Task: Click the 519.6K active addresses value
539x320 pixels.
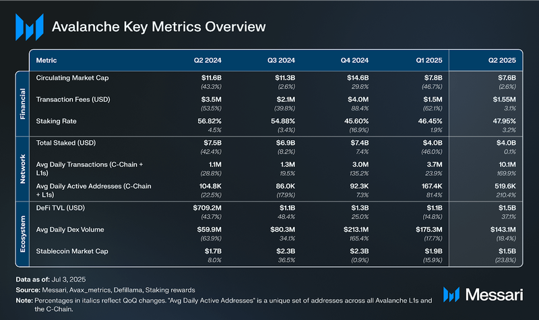Action: coord(503,187)
